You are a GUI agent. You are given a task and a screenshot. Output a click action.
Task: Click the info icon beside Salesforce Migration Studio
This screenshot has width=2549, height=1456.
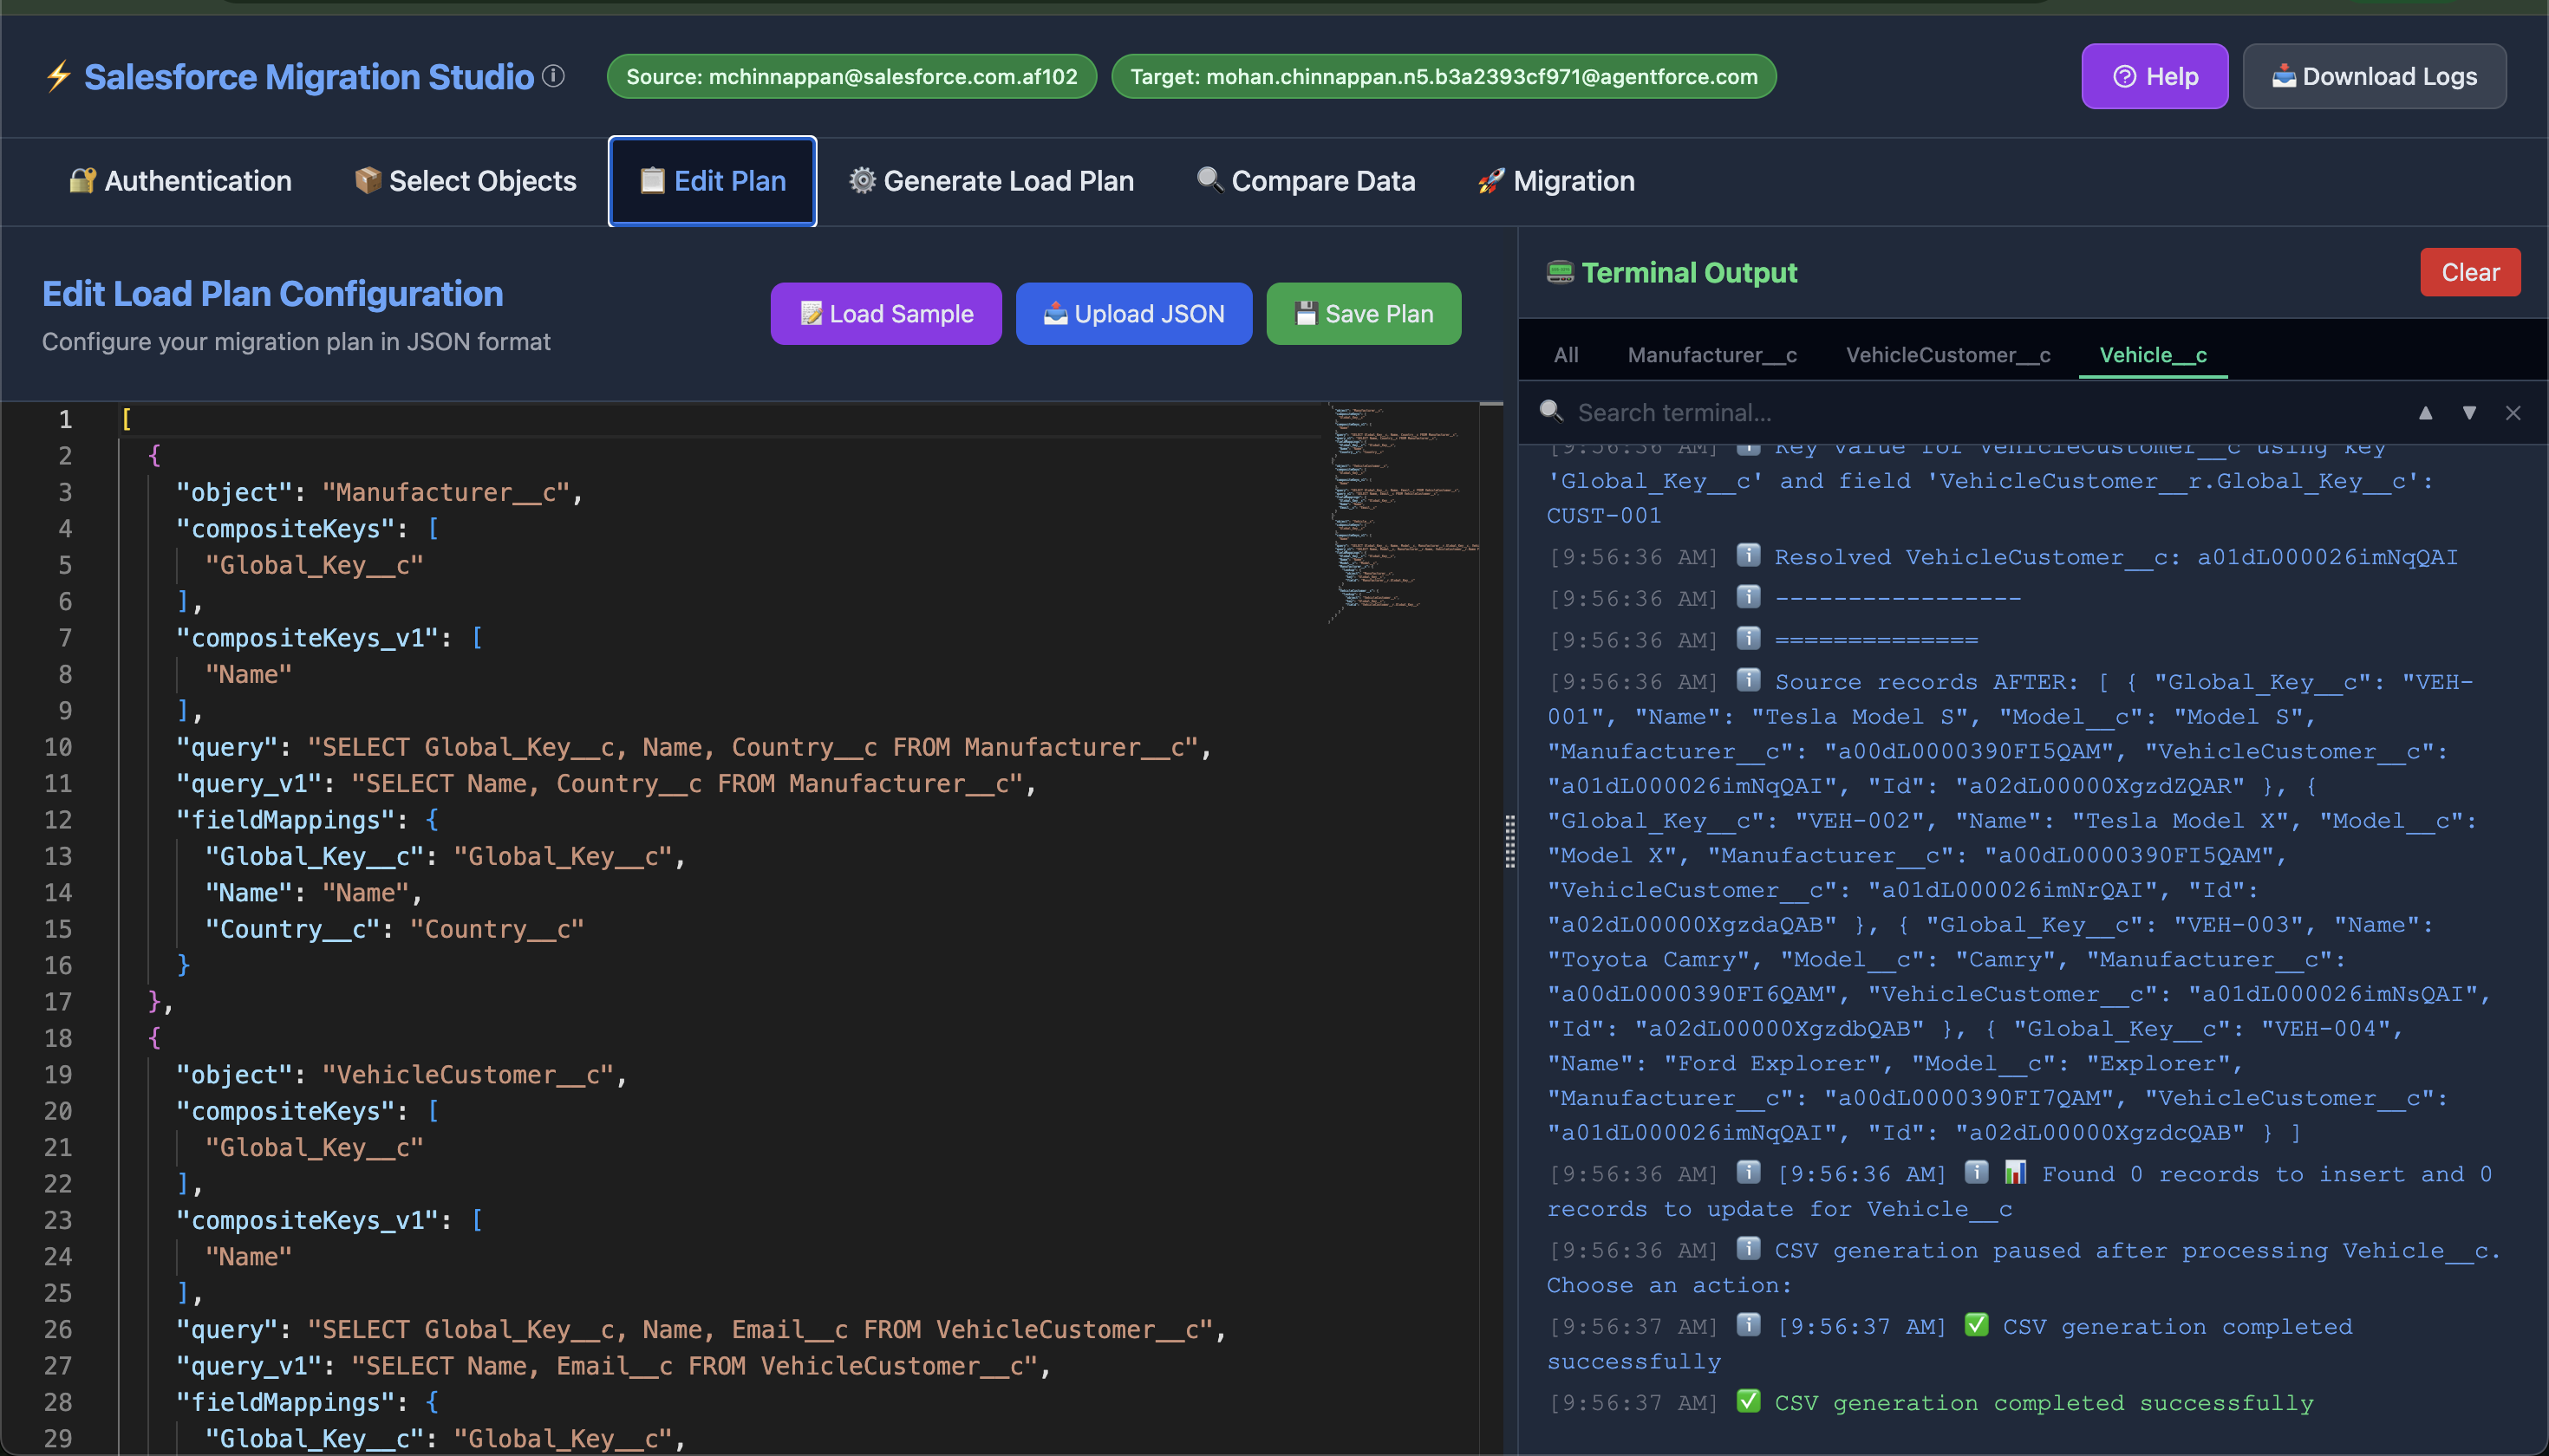553,76
